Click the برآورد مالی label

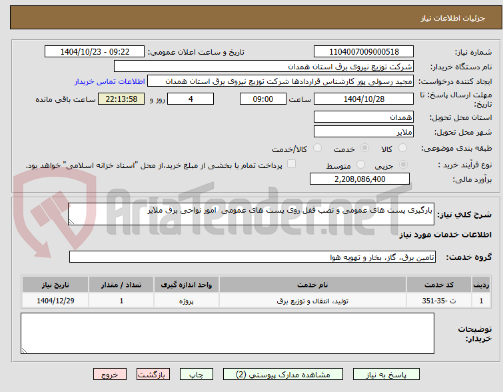click(472, 179)
